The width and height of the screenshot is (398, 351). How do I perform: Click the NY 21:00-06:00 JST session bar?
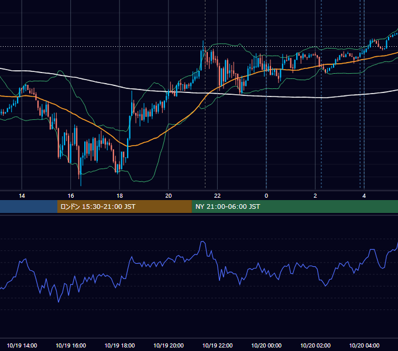[x=294, y=207]
